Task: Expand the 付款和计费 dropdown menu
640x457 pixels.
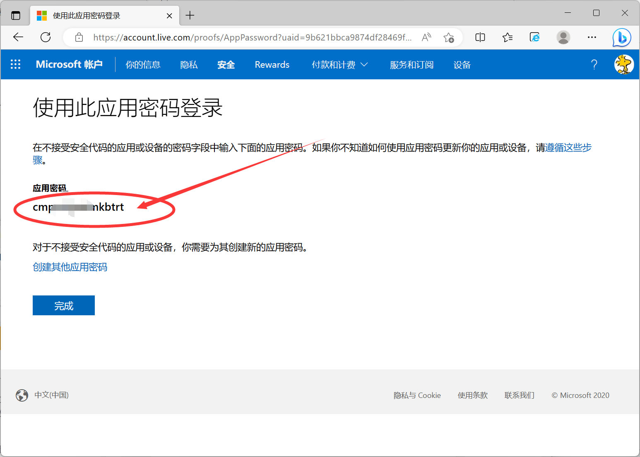Action: click(x=340, y=65)
